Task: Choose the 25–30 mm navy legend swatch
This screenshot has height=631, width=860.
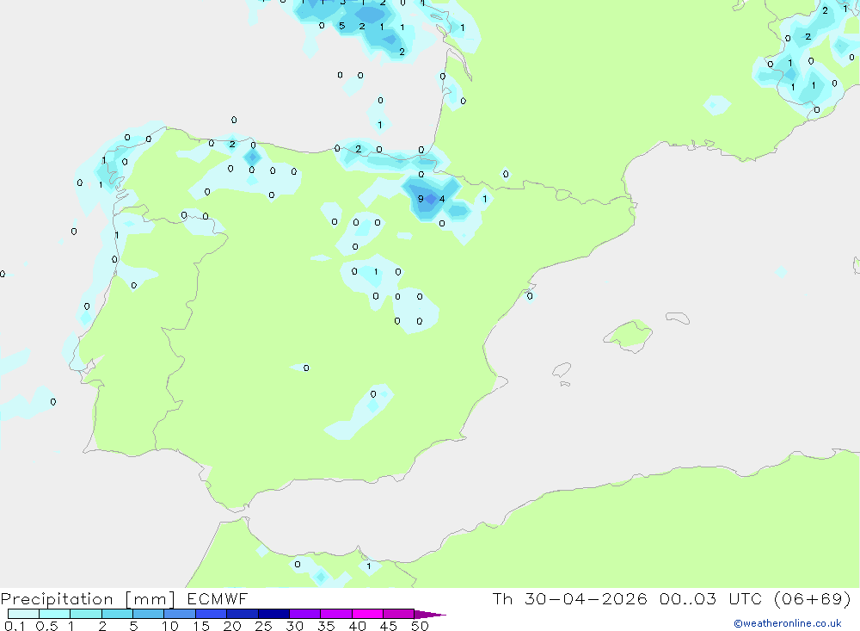Action: [273, 614]
